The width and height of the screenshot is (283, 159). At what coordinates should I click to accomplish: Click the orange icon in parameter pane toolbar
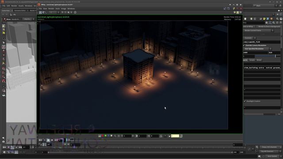click(272, 19)
